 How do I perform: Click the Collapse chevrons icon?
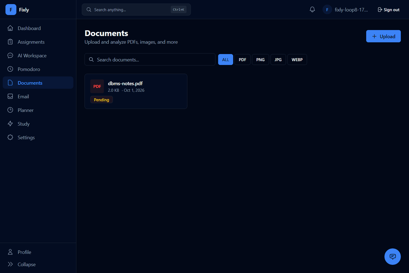[10, 264]
